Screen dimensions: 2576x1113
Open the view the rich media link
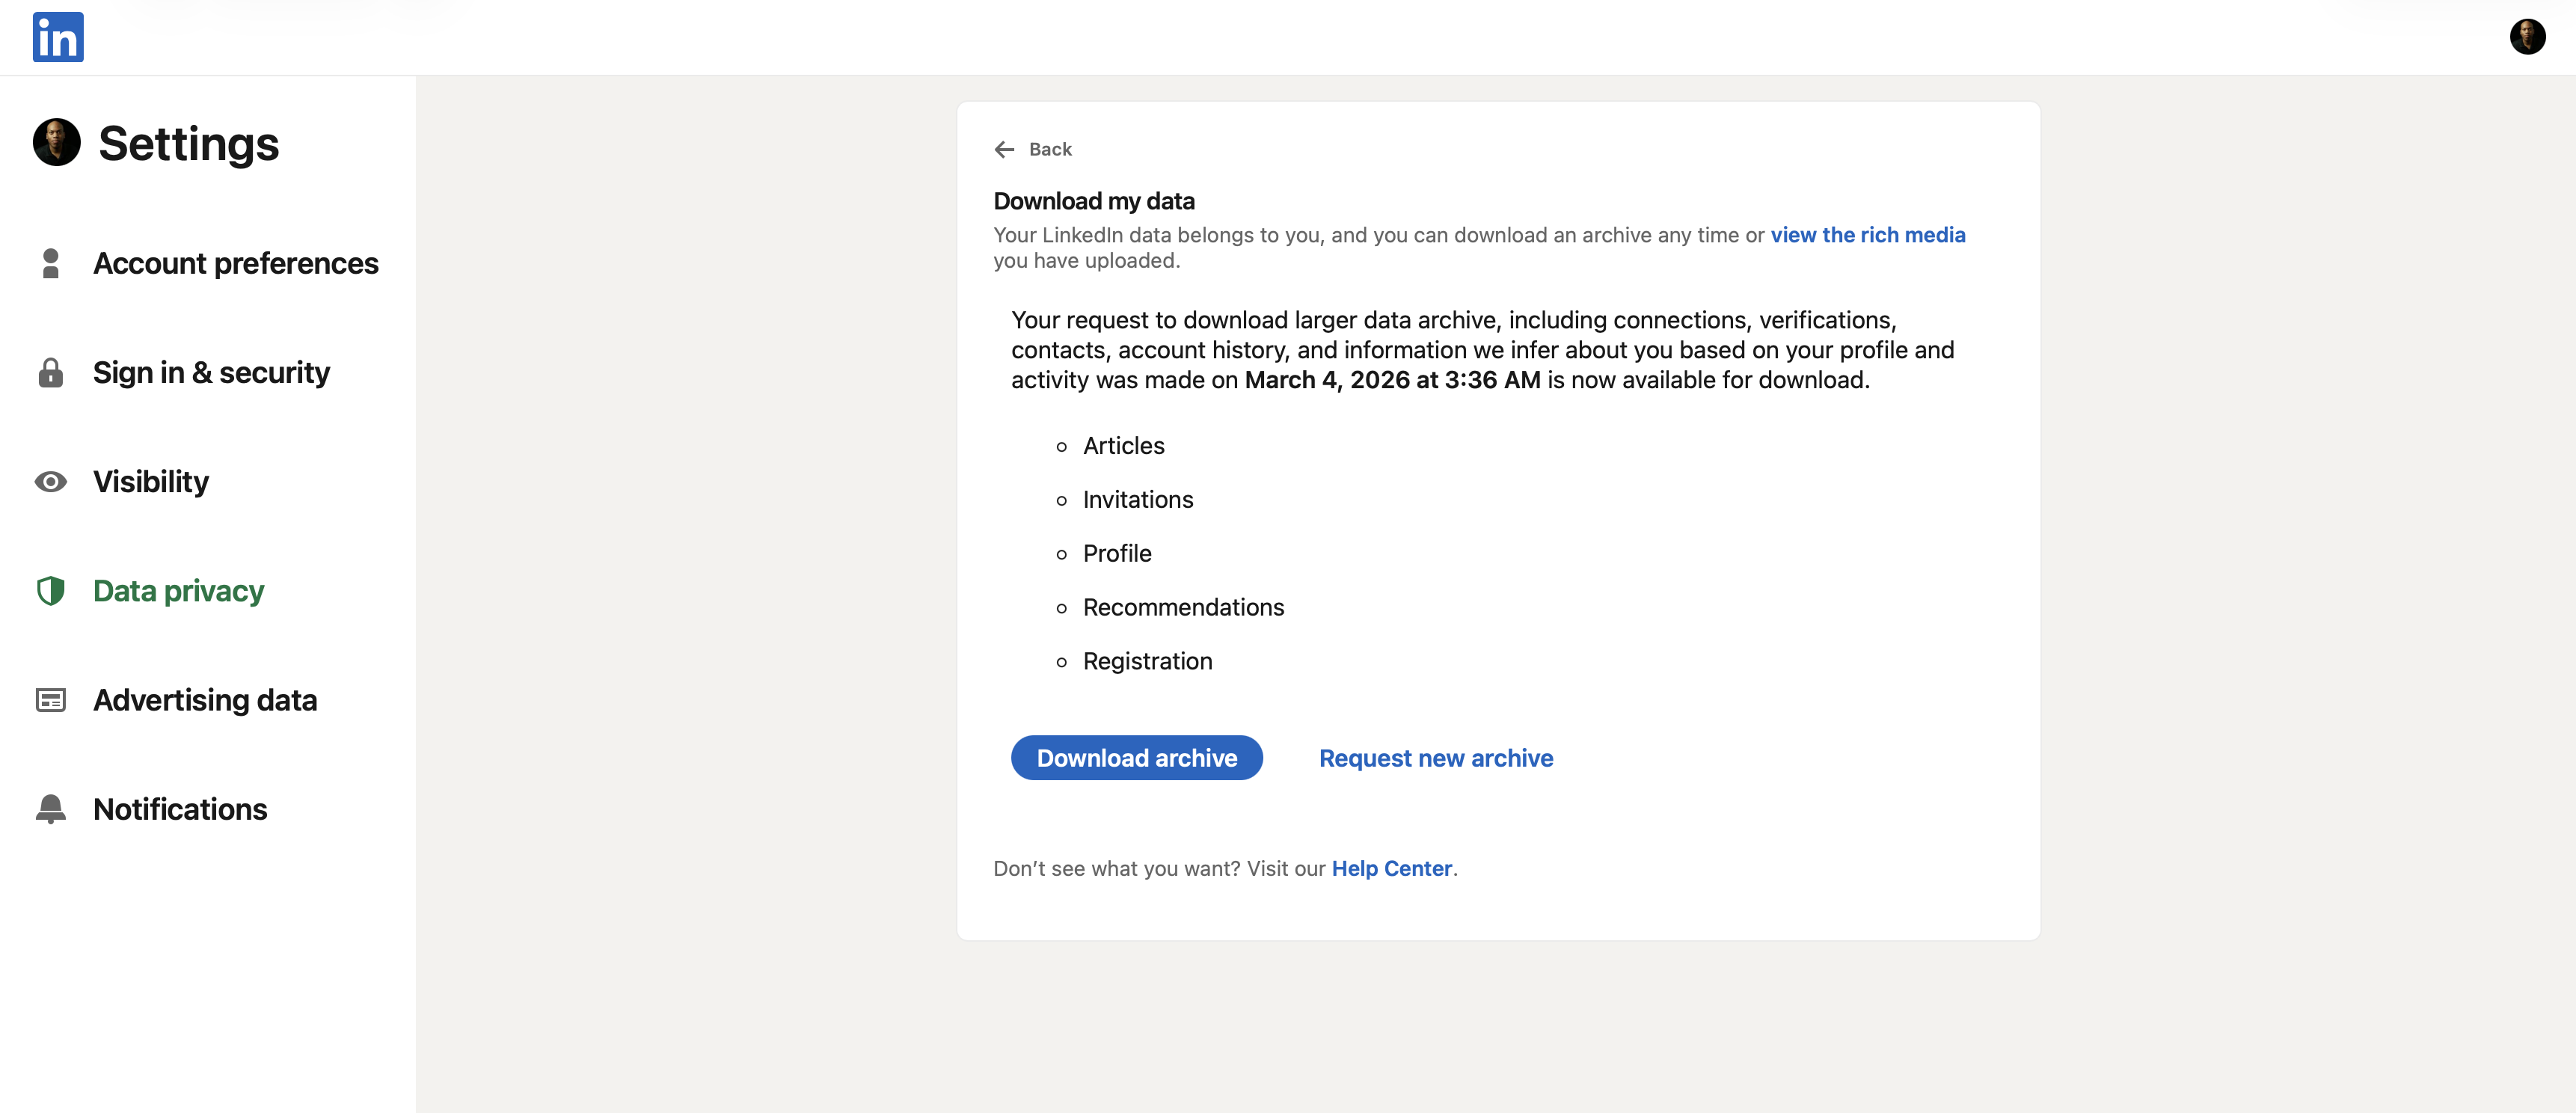coord(1868,235)
